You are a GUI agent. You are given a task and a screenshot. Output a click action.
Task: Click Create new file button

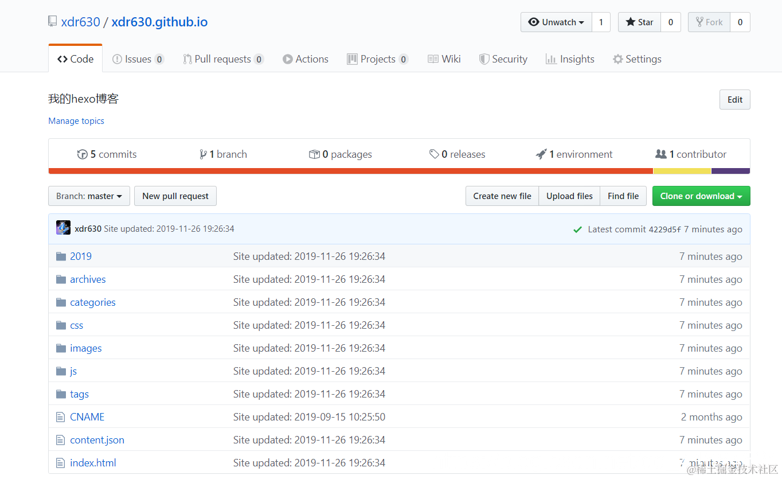coord(502,196)
